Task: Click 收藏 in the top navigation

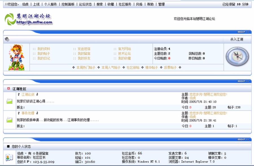Action: pyautogui.click(x=111, y=5)
